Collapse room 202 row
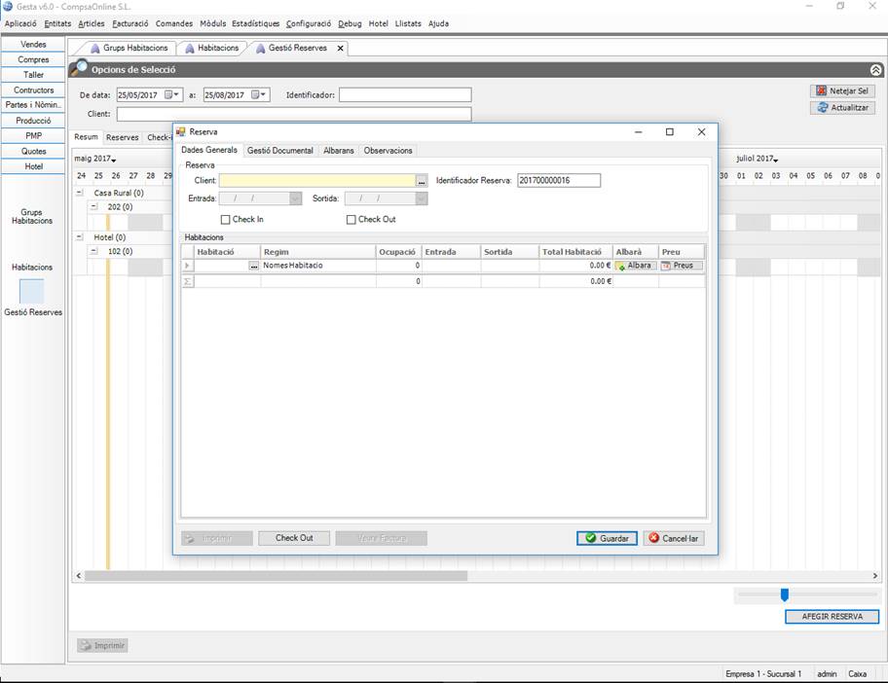This screenshot has width=888, height=683. click(x=94, y=207)
